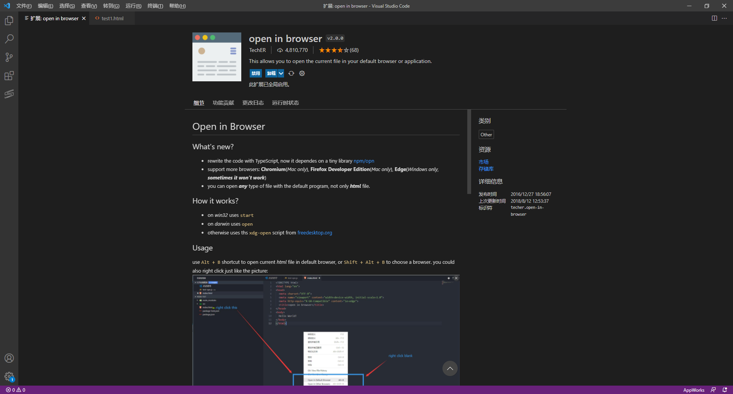Open the 查看(V) menu
Screen dimensions: 733x394
pos(89,6)
